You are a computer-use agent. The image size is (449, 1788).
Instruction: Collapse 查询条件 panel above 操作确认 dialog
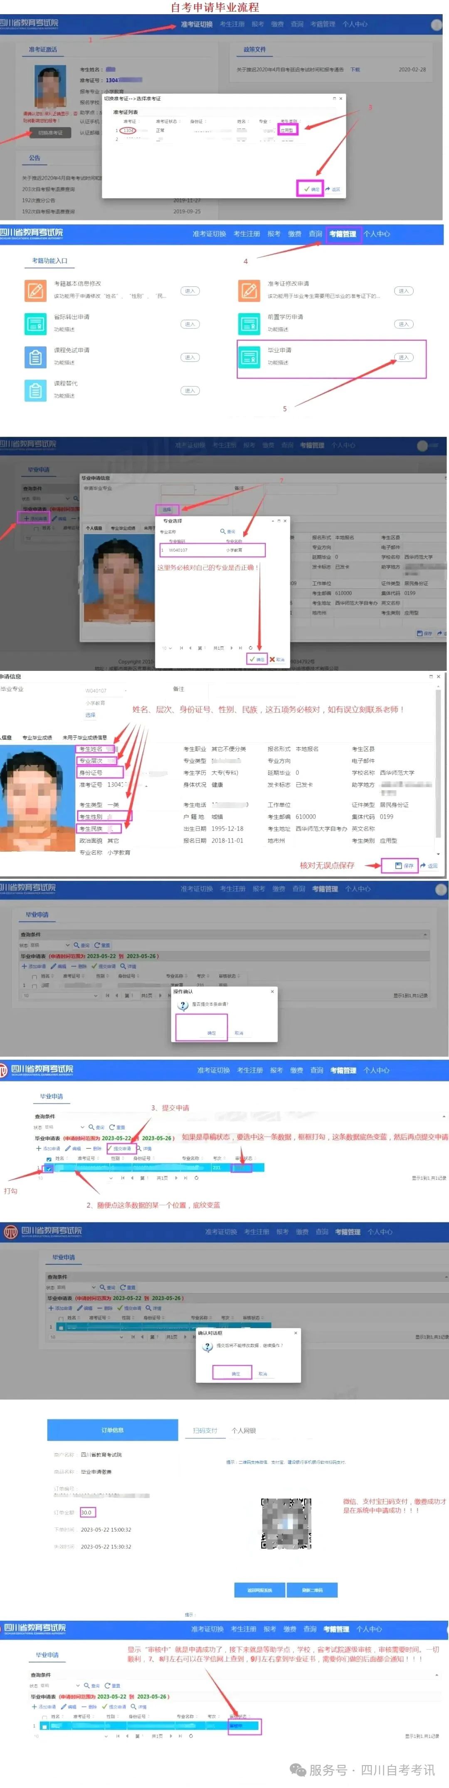point(425,934)
